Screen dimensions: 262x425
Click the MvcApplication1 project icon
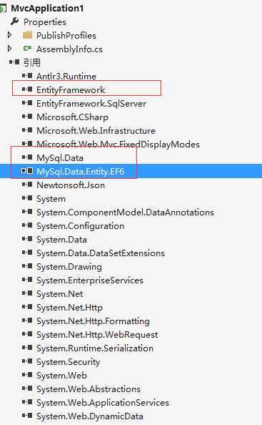click(3, 9)
